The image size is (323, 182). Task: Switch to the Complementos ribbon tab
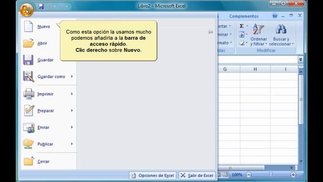244,16
